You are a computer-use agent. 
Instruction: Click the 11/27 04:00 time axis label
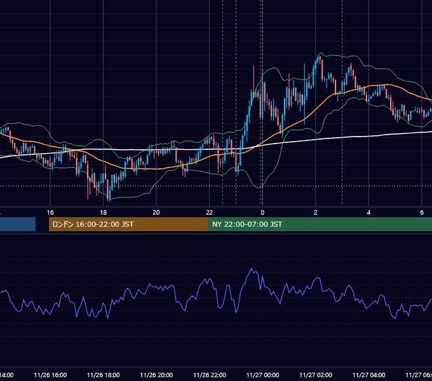pos(369,375)
